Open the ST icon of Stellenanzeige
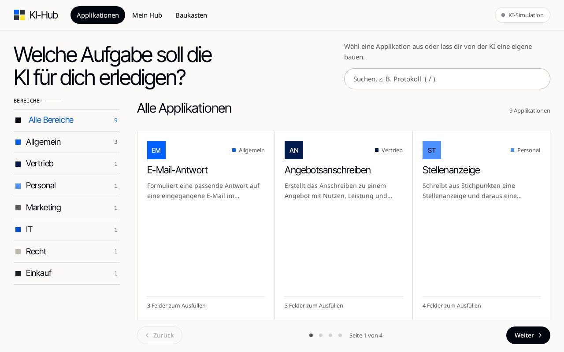The width and height of the screenshot is (564, 352). (432, 150)
